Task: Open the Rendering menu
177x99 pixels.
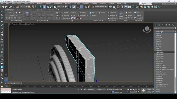Action: click(x=68, y=4)
